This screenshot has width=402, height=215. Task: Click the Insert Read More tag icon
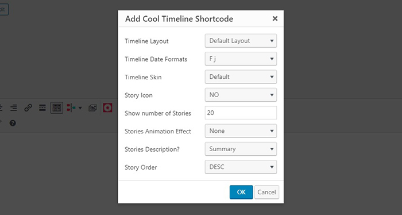coord(42,107)
